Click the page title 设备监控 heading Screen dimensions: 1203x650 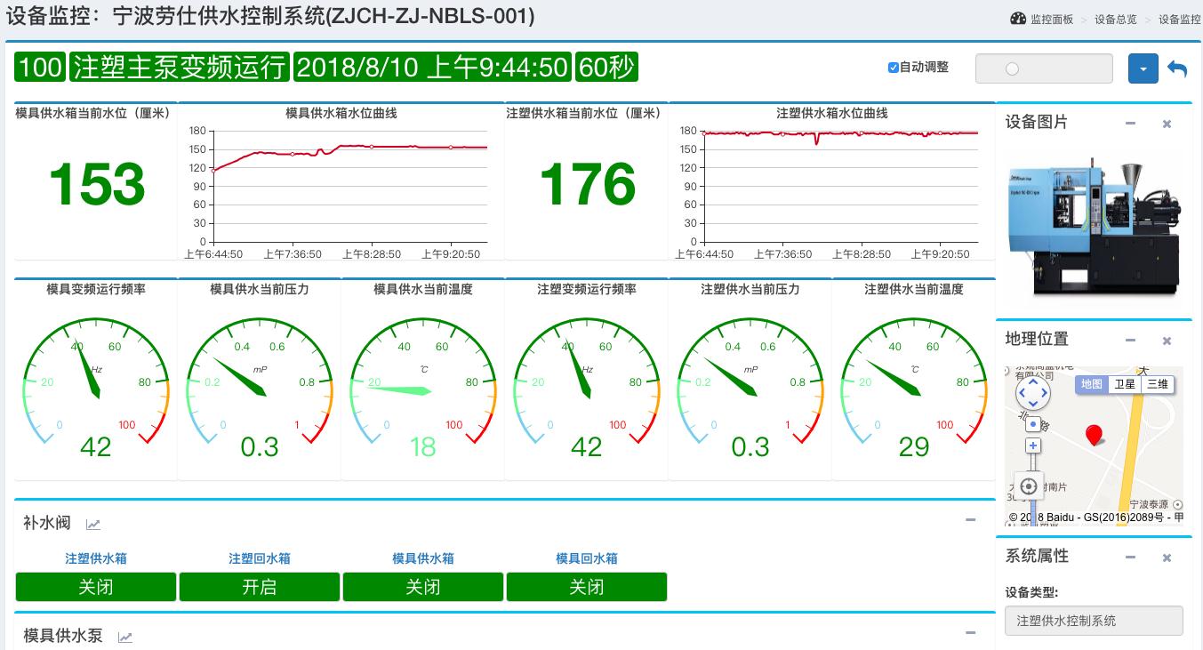coord(270,16)
